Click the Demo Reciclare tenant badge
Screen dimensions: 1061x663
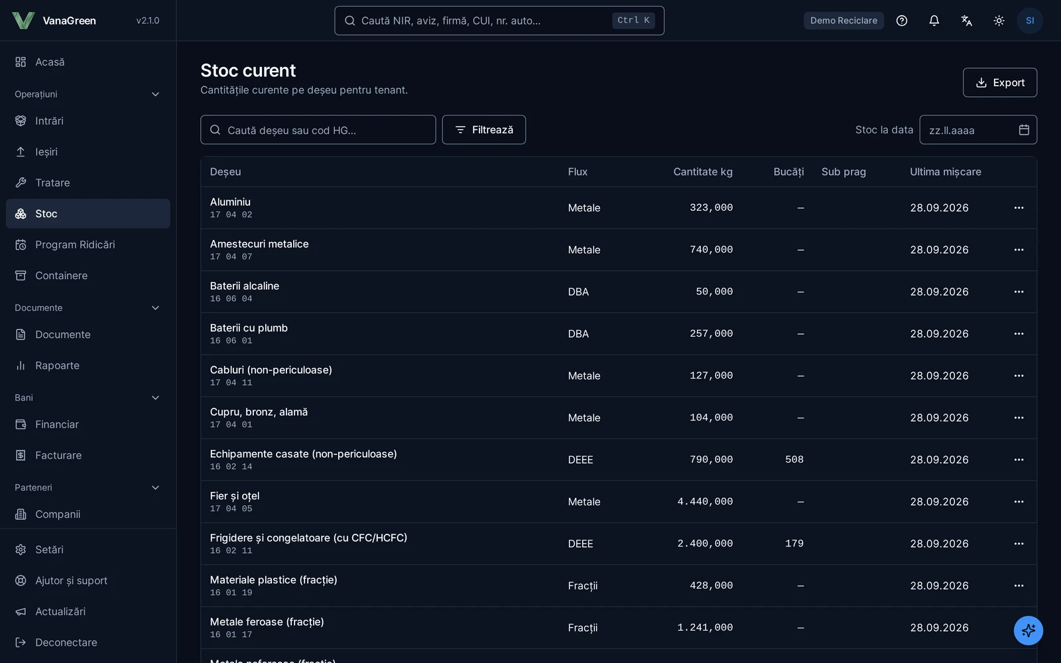pos(843,21)
